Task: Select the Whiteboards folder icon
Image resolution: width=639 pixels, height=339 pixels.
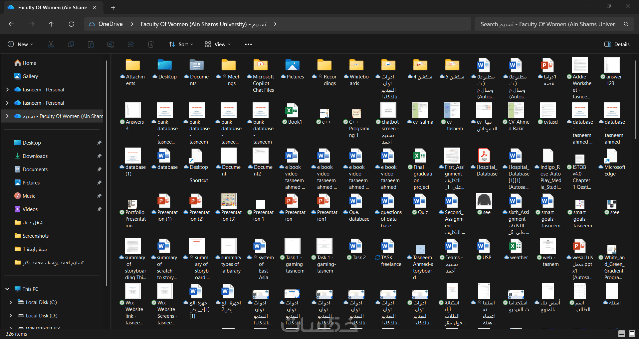Action: click(x=356, y=65)
